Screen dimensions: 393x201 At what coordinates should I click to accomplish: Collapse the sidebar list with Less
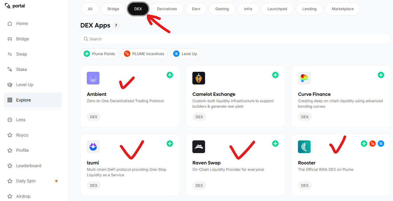(33, 120)
